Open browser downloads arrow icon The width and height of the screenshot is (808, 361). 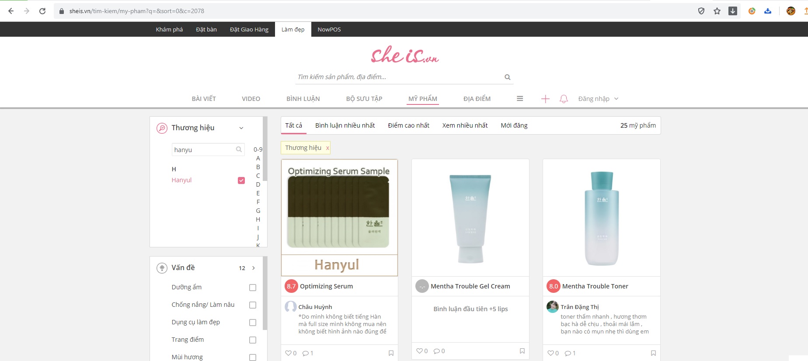click(733, 11)
